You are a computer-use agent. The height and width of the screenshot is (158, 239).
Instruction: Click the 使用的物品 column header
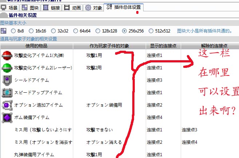point(36,46)
